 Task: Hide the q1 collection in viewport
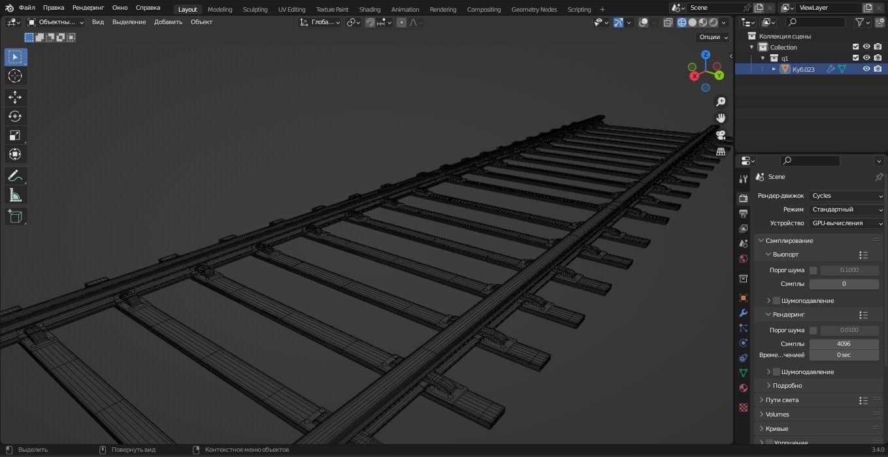[x=866, y=58]
